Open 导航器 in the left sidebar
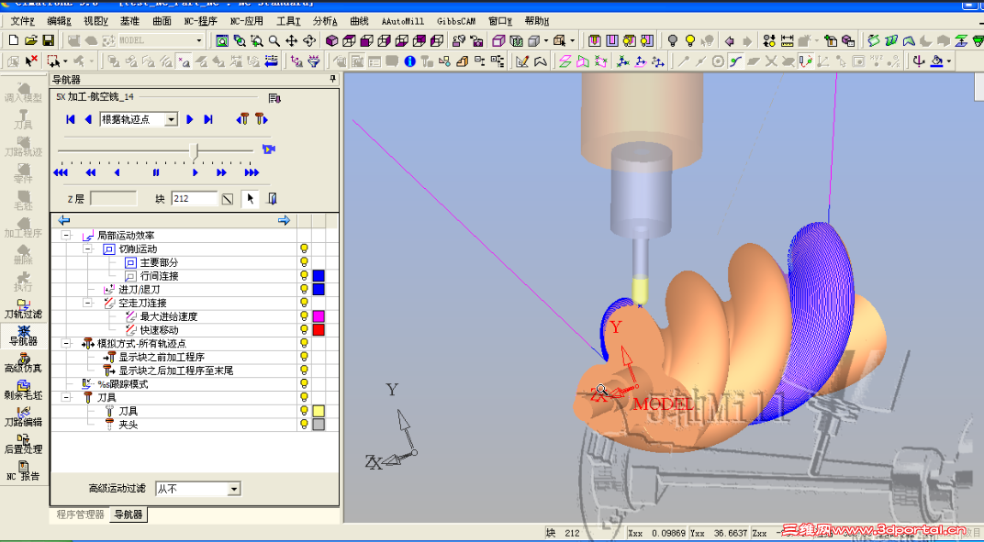This screenshot has height=542, width=984. 23,335
